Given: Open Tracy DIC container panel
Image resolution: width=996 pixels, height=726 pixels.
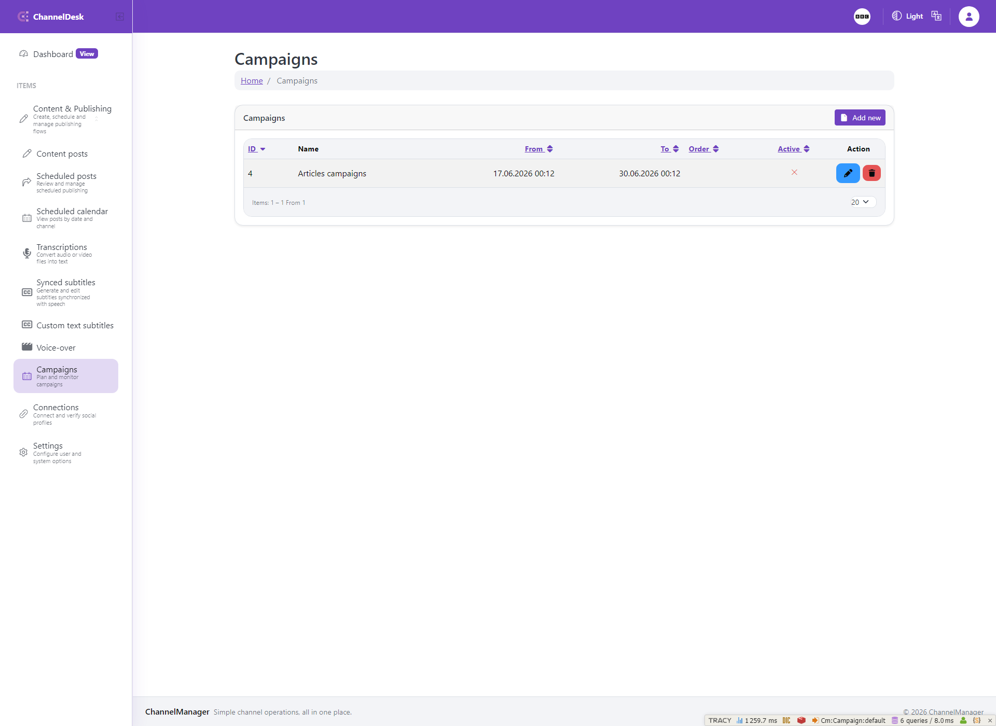Looking at the screenshot, I should (x=786, y=720).
